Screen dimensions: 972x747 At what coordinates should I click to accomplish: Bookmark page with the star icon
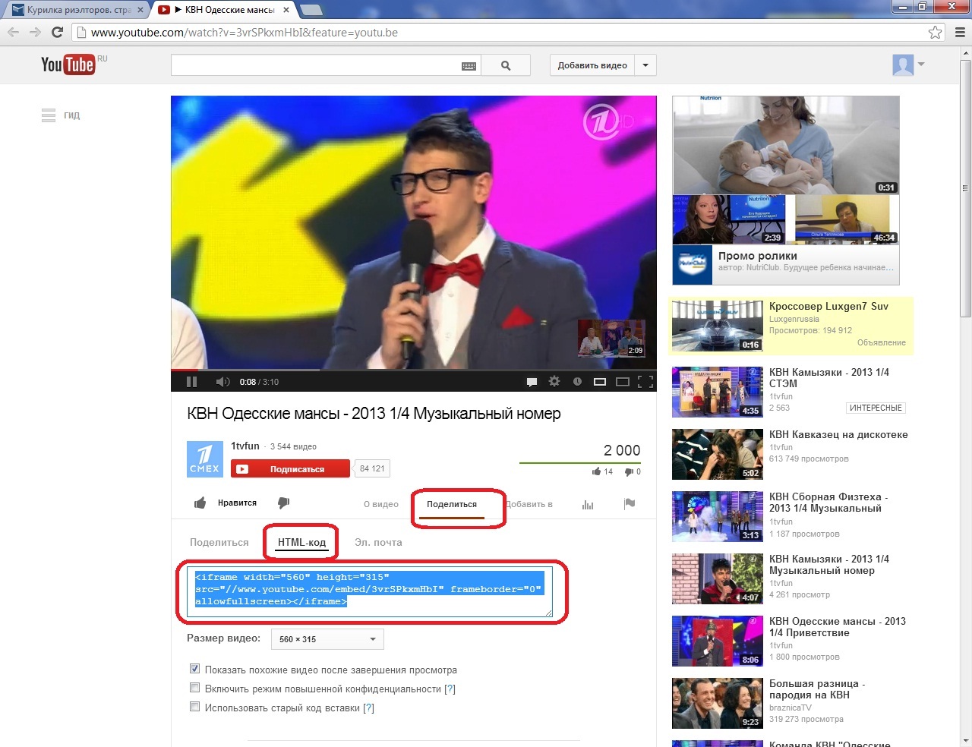pos(936,33)
